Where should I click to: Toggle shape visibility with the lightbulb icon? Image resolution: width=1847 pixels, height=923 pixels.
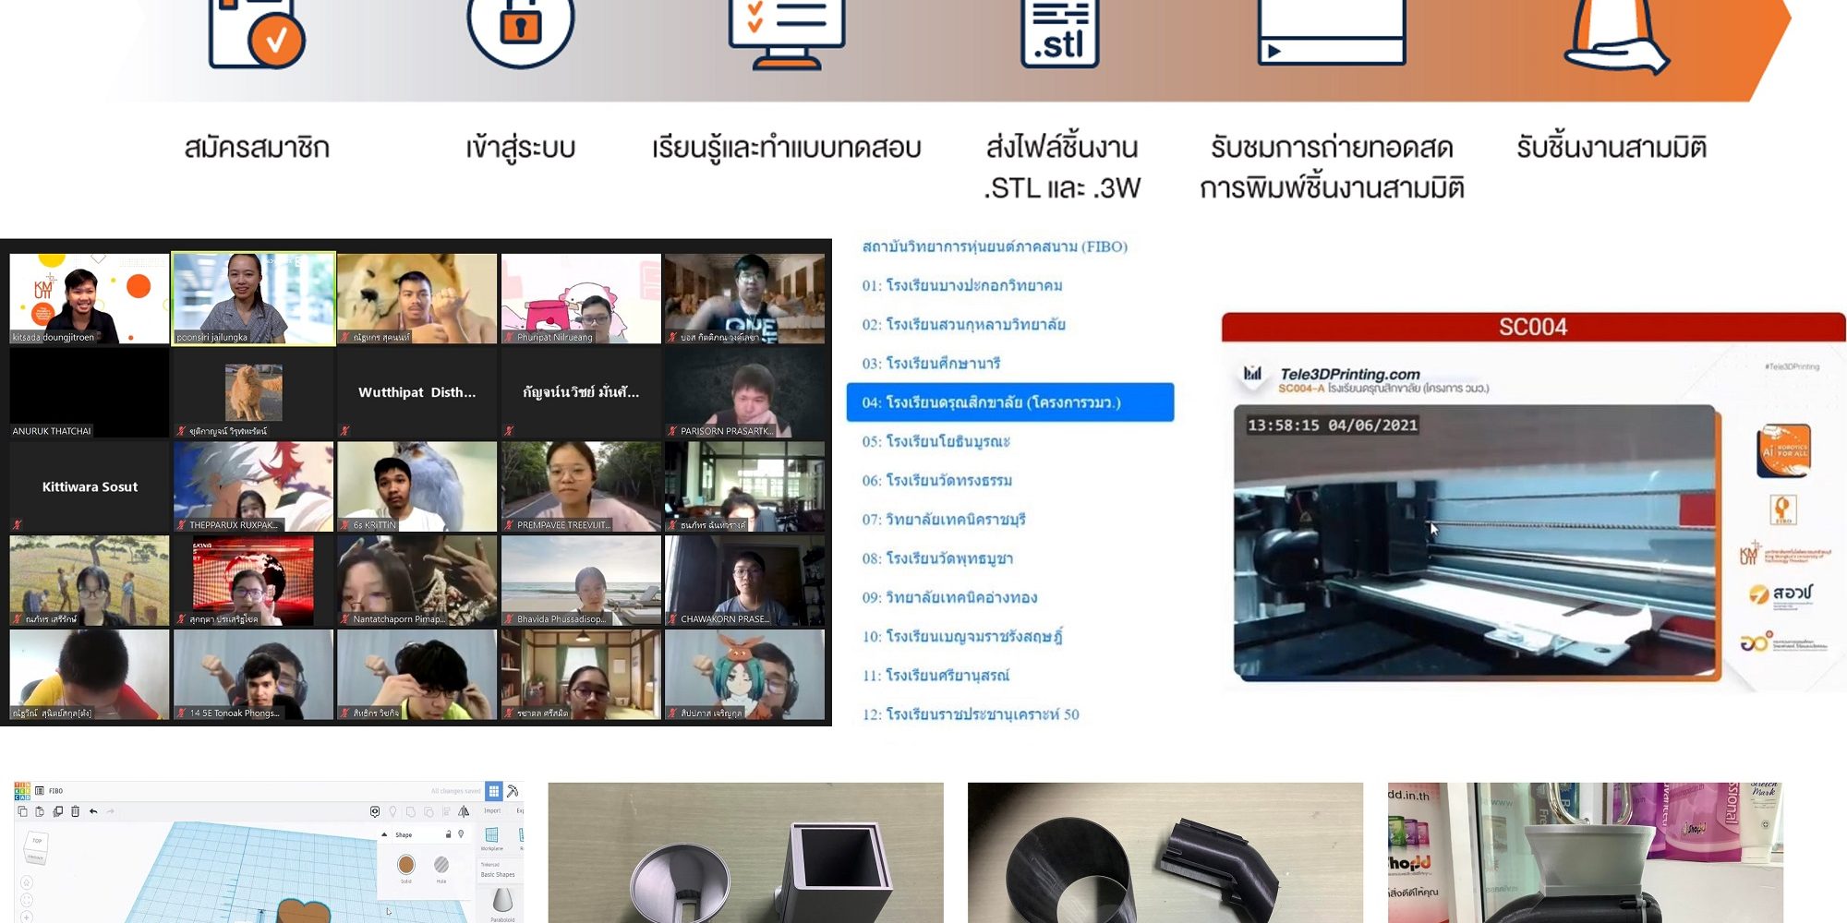click(x=462, y=833)
